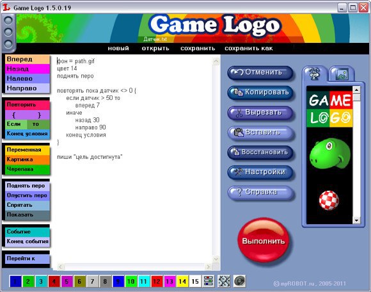Pick magenta color swatch 13
This screenshot has height=292, width=371.
click(x=170, y=281)
